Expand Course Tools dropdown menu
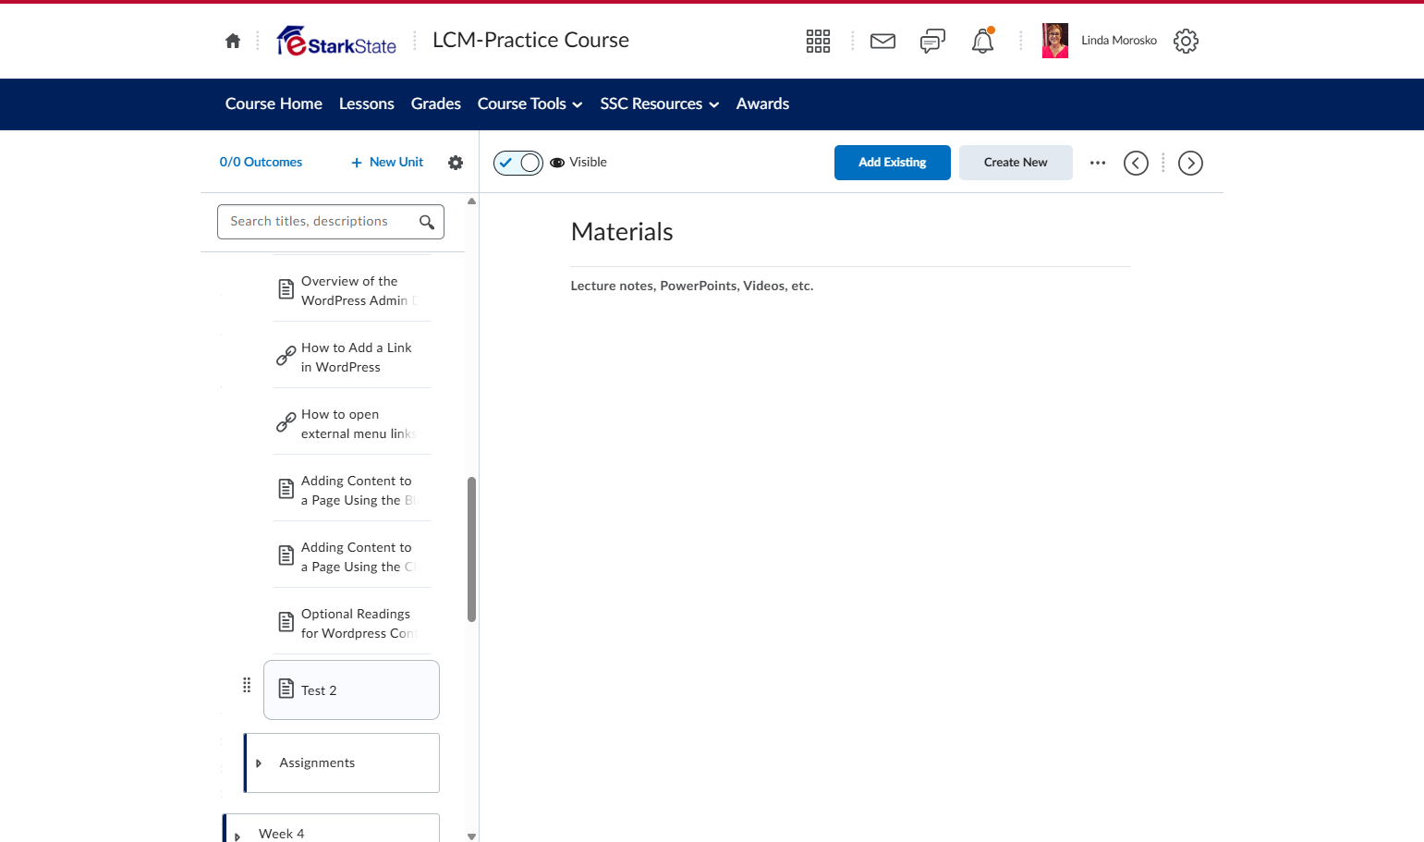 [x=530, y=104]
